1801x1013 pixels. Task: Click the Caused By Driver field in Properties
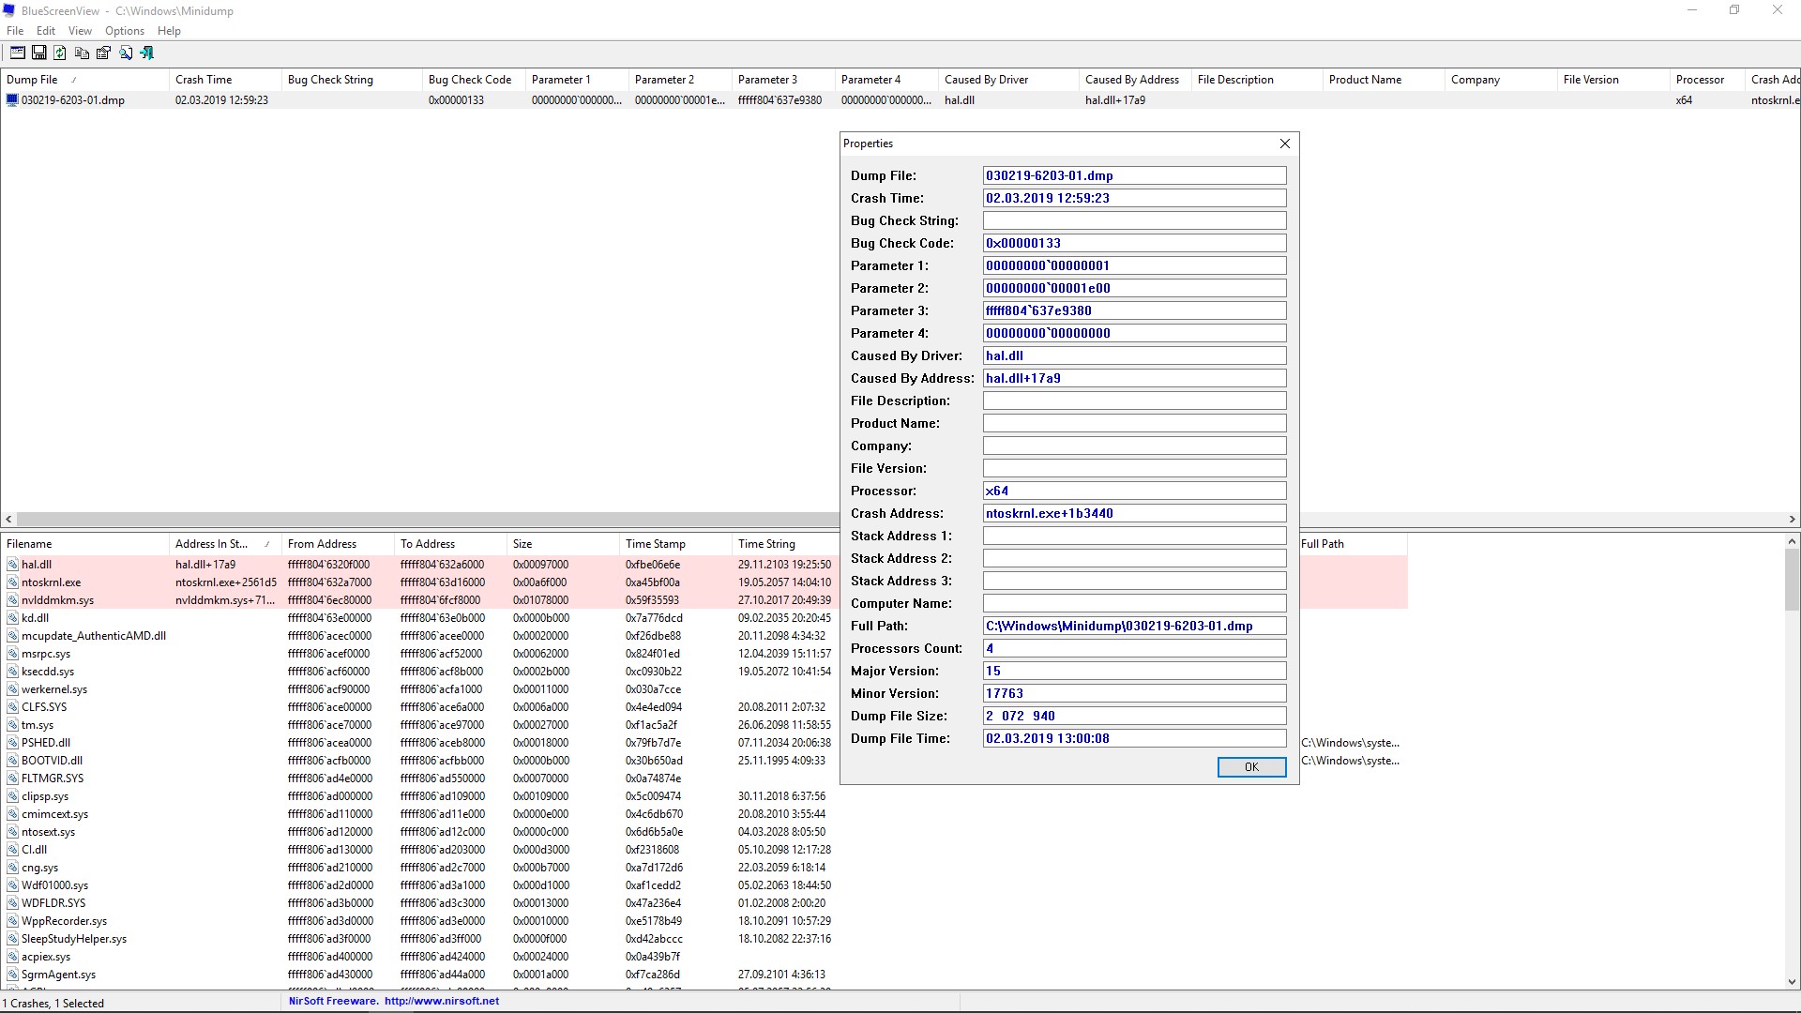coord(1134,355)
